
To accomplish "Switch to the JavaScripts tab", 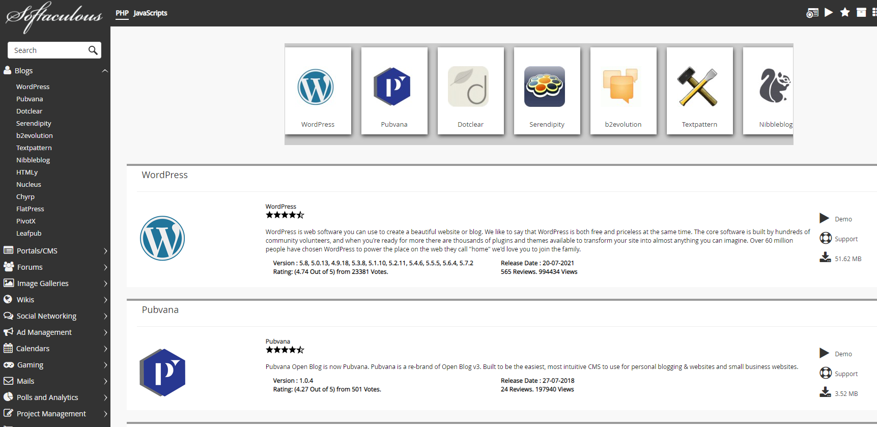I will [x=150, y=13].
